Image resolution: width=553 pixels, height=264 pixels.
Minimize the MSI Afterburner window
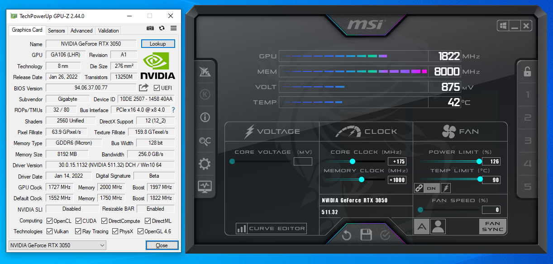pos(514,26)
